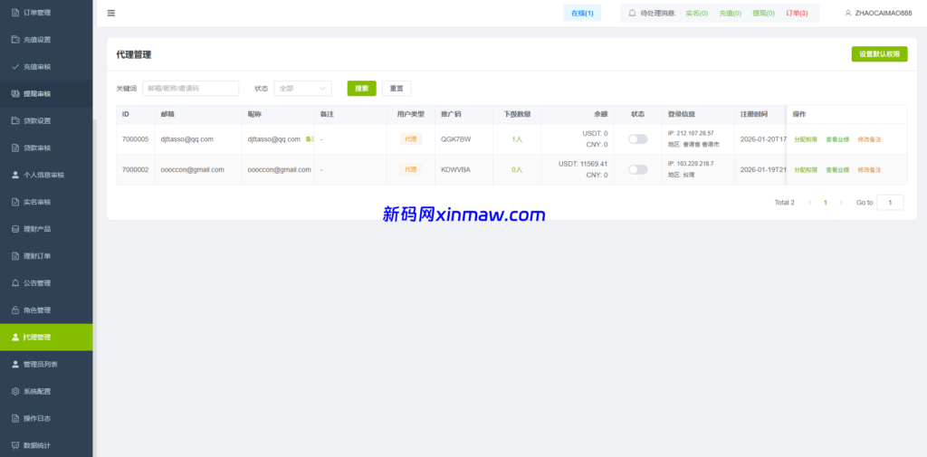Click the 重置 button

click(397, 89)
